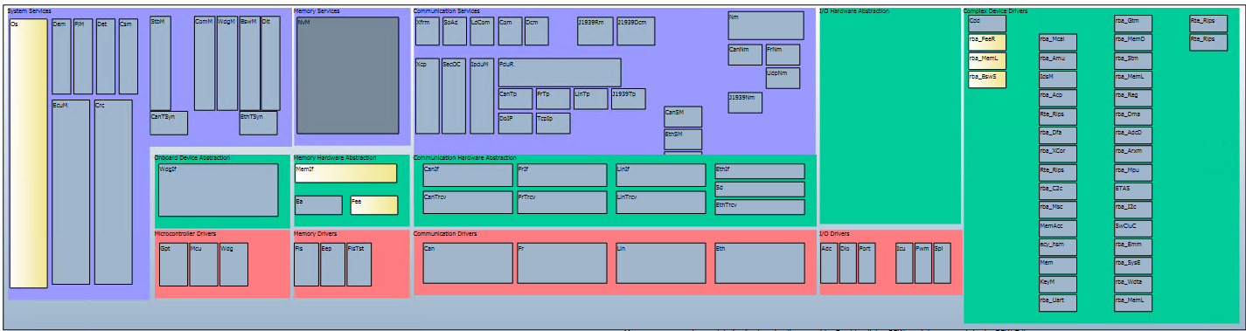Select the CanSM module block

point(683,117)
